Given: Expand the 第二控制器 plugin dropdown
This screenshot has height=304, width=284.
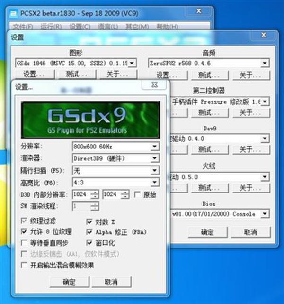Looking at the screenshot, I should pyautogui.click(x=265, y=101).
